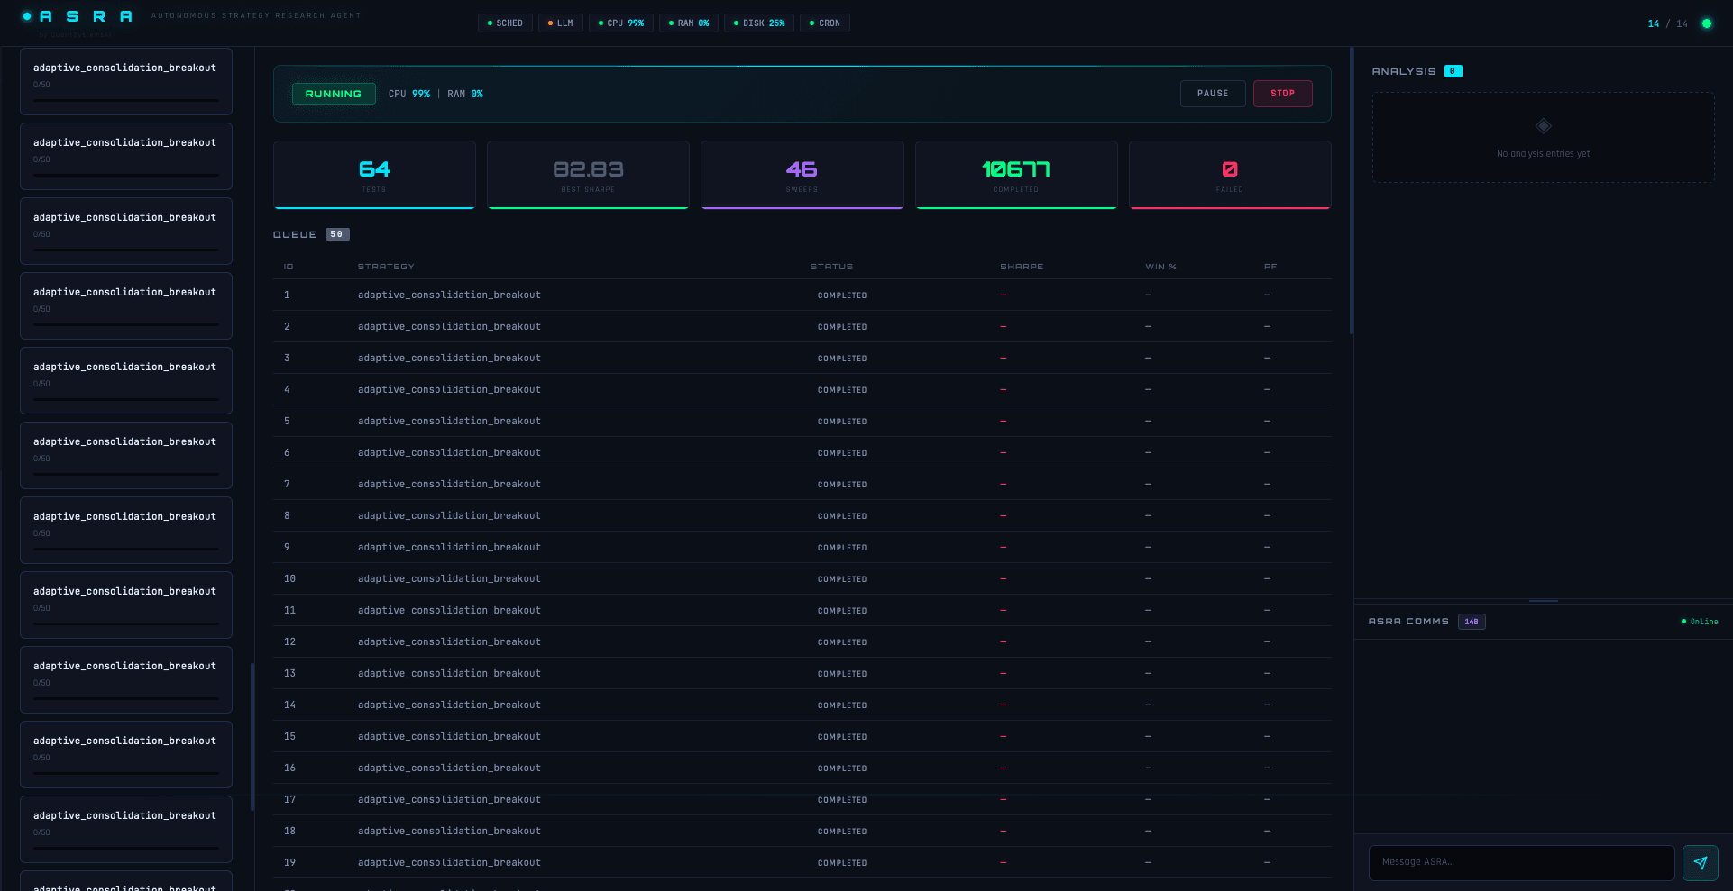This screenshot has height=891, width=1733.
Task: Click the green connection status dot at top right
Action: (1706, 23)
